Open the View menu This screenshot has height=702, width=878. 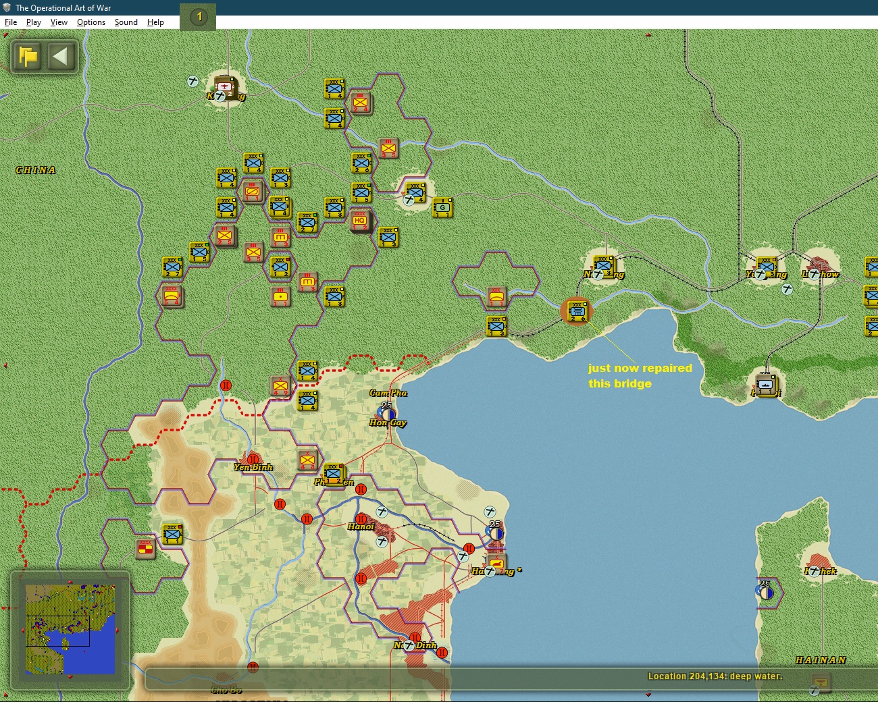tap(59, 22)
